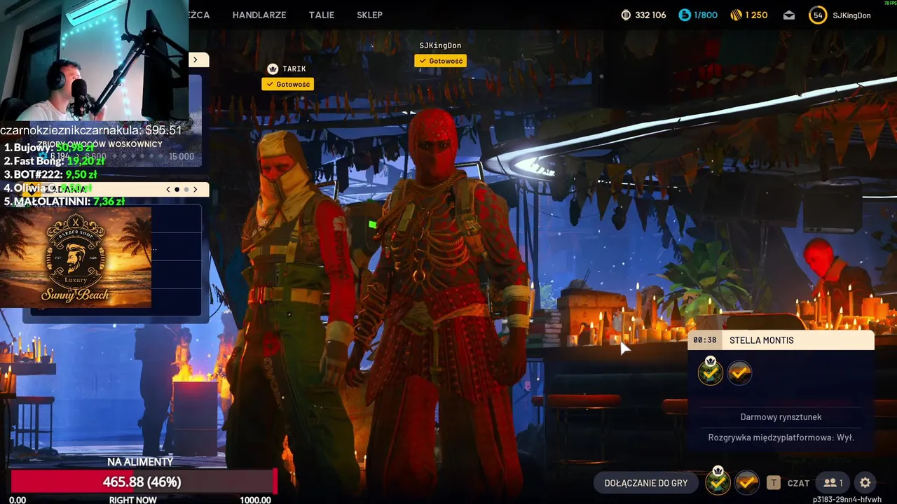The height and width of the screenshot is (504, 897).
Task: Click the second squad avatar in bottom bar
Action: pos(747,482)
